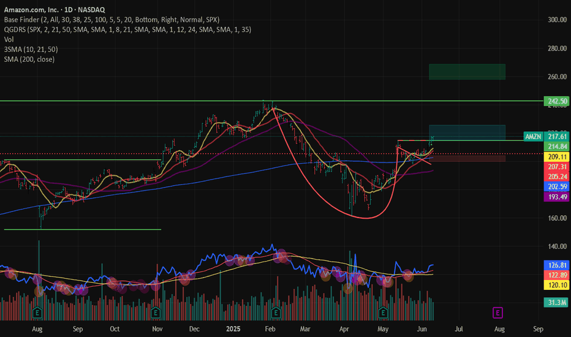Click the Mar label on time axis
Screen dimensions: 571x337
pos(305,329)
